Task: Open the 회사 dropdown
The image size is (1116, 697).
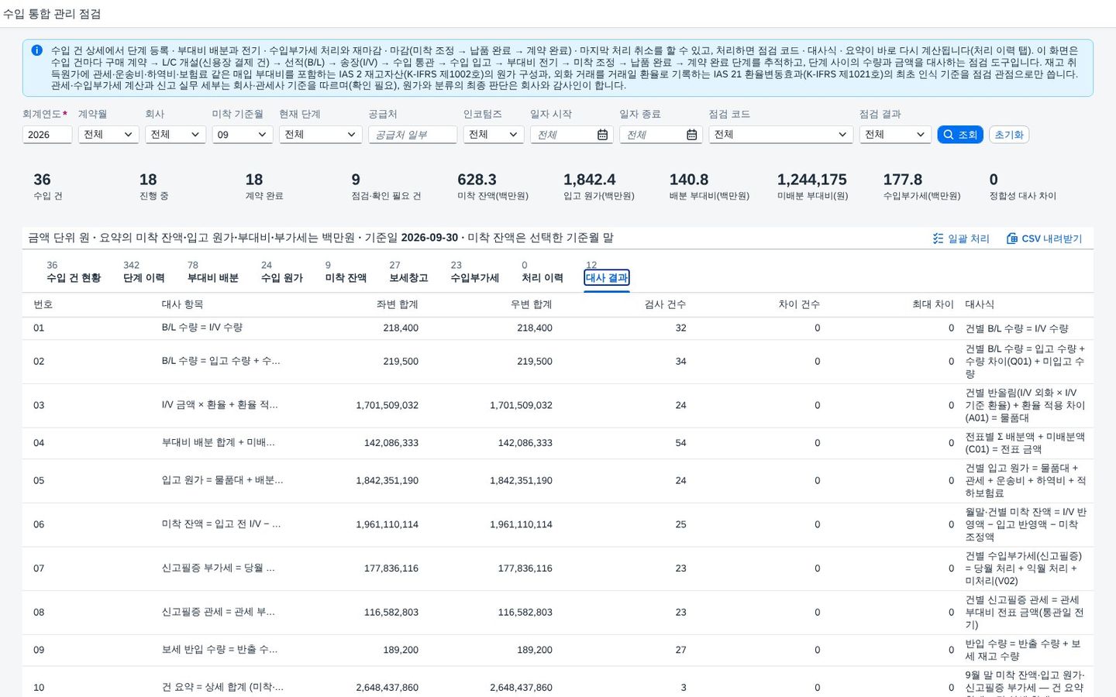Action: pyautogui.click(x=175, y=135)
